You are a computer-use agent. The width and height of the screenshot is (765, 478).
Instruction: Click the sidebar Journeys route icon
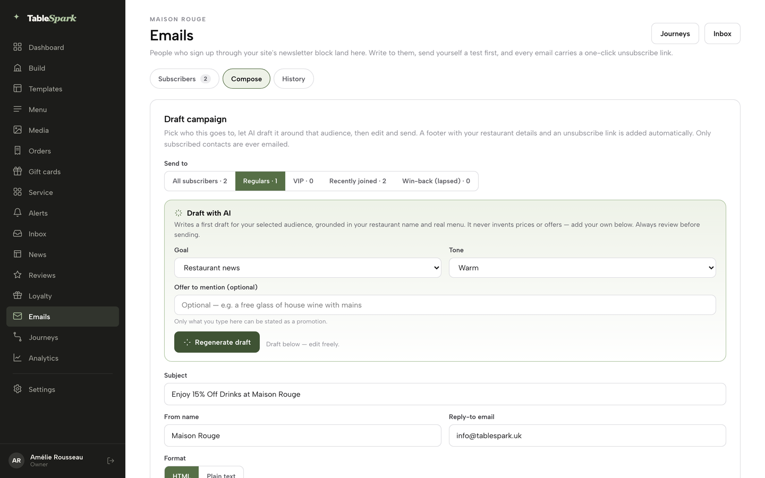[x=18, y=337]
